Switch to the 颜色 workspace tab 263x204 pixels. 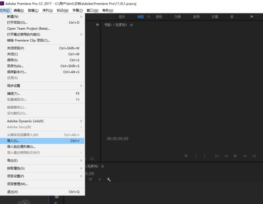[159, 17]
